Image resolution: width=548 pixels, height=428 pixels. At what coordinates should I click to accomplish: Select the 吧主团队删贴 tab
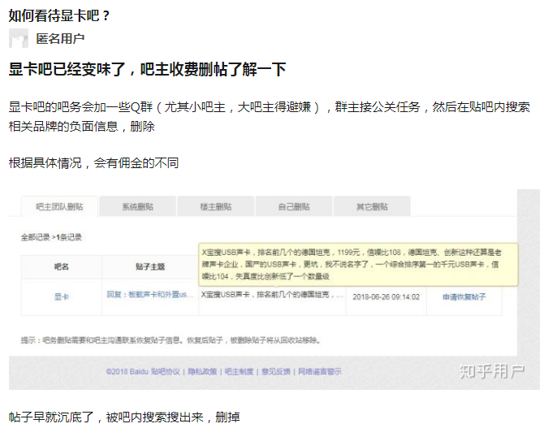59,206
